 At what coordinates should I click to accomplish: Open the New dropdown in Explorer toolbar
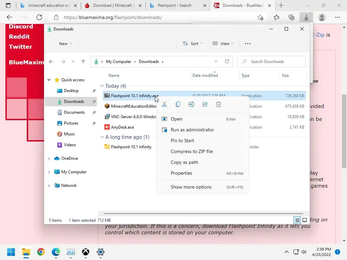point(65,44)
